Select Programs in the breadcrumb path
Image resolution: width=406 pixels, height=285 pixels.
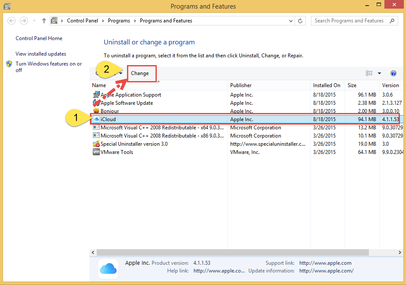(119, 21)
